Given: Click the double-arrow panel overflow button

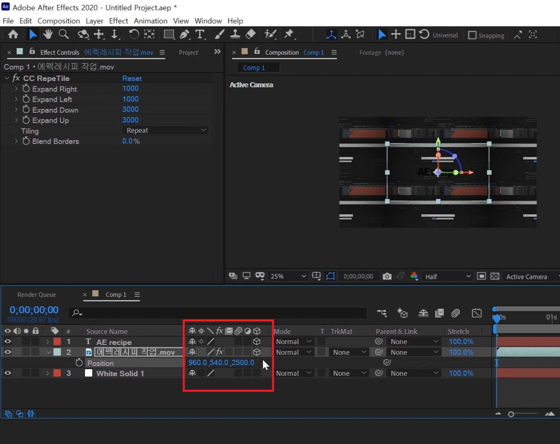Looking at the screenshot, I should tap(218, 52).
